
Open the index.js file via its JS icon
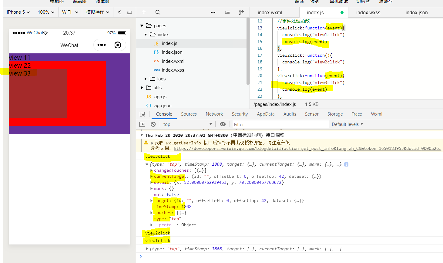point(156,43)
